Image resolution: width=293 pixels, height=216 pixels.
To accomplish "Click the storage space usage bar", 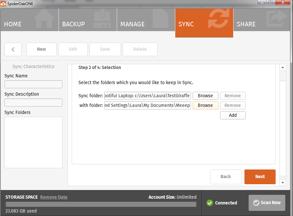I will pyautogui.click(x=101, y=204).
